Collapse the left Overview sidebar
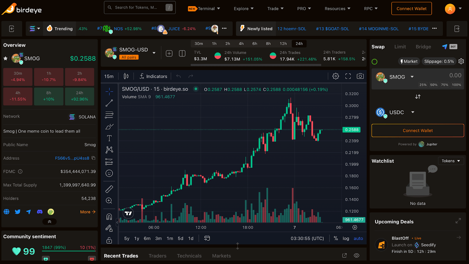 (12, 29)
